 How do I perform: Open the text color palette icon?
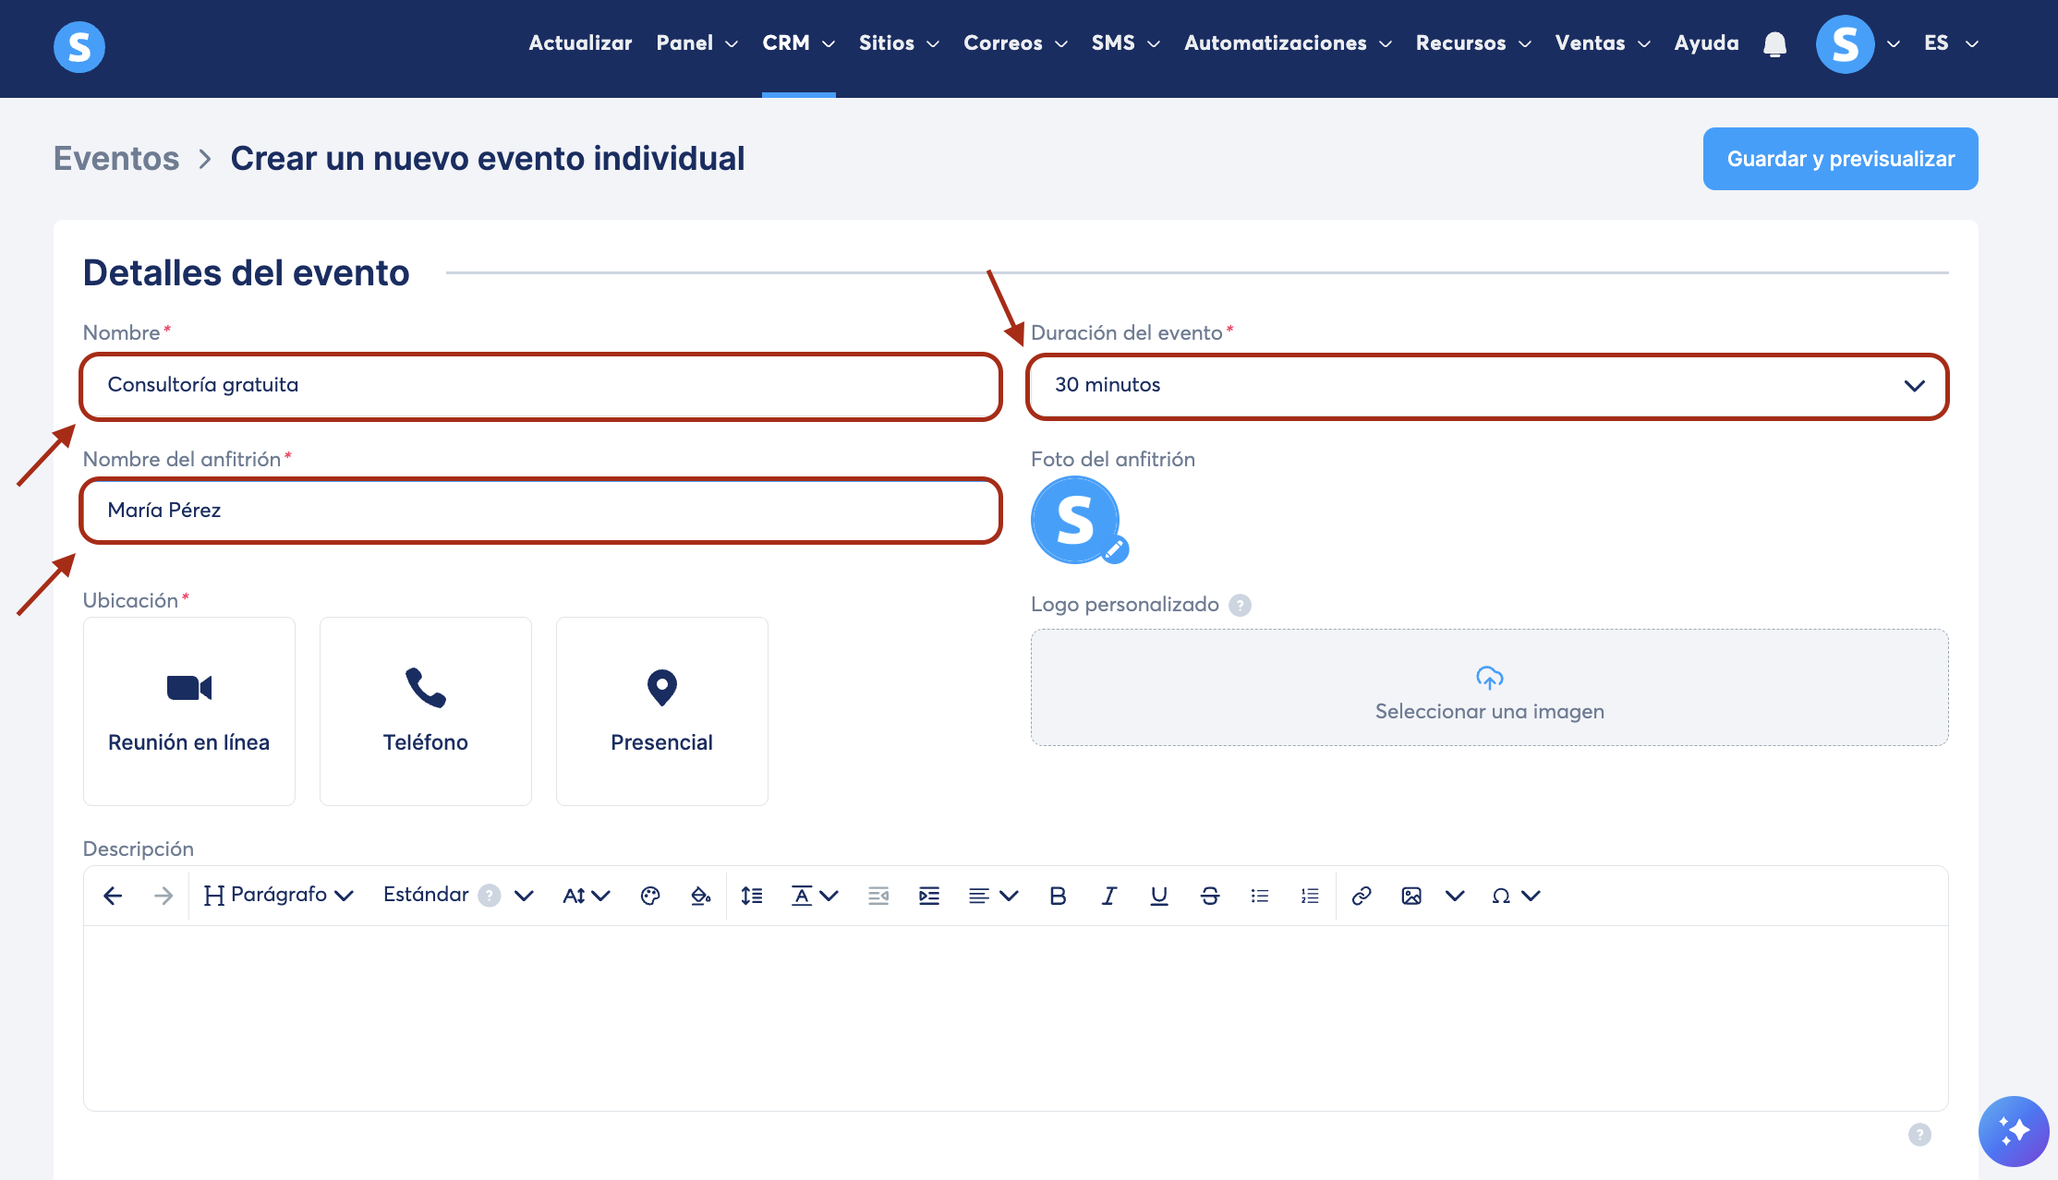coord(649,896)
